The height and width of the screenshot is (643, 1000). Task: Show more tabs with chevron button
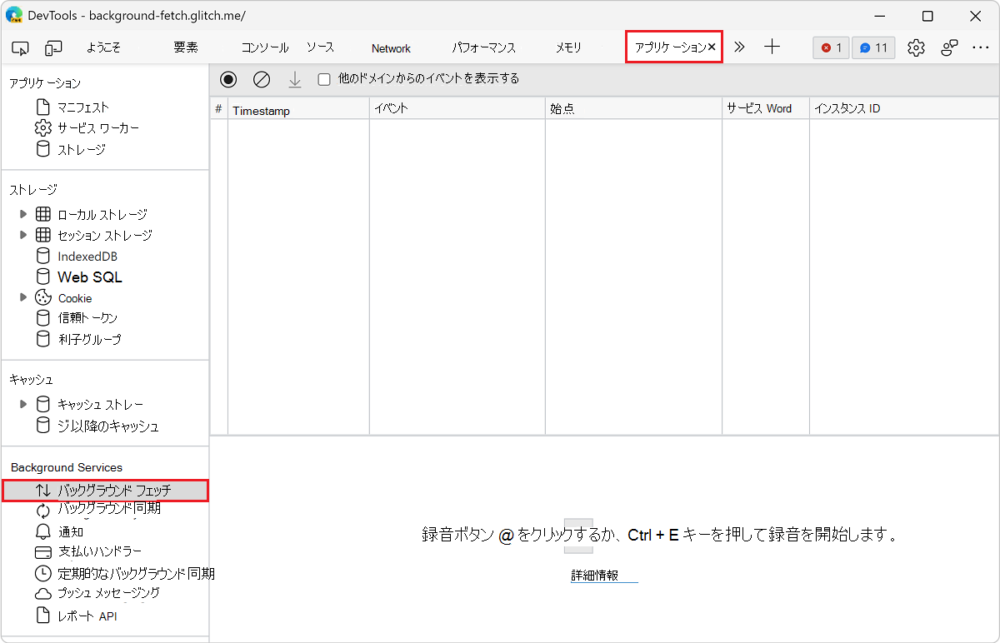pos(739,47)
